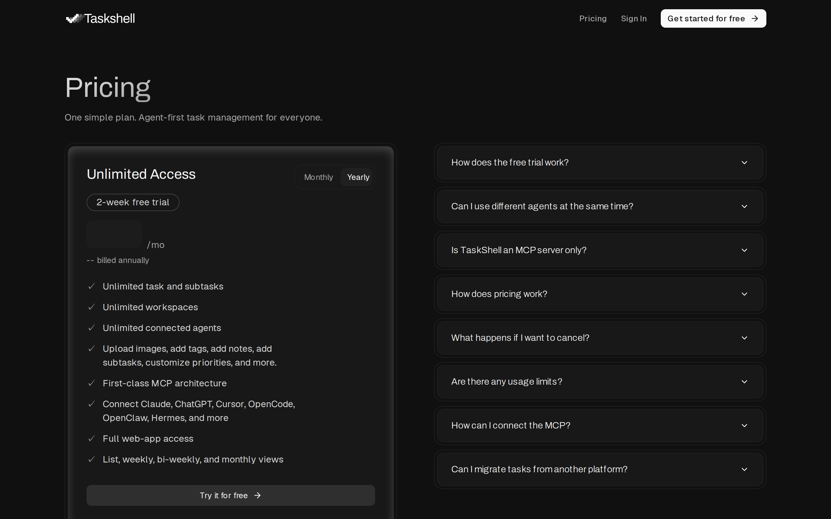Open the Pricing nav link

(593, 18)
